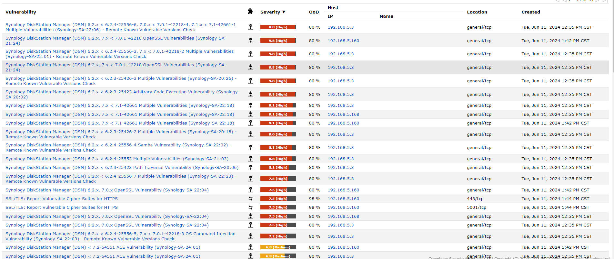Click vendor fix icon for Path Traversal row
614x259 pixels.
coord(250,168)
